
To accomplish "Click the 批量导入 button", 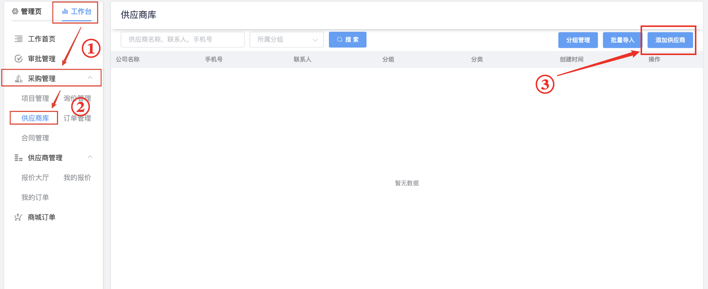I will pyautogui.click(x=622, y=40).
